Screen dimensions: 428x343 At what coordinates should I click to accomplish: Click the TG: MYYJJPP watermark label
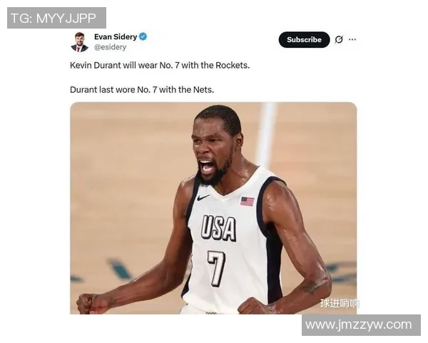pos(56,18)
